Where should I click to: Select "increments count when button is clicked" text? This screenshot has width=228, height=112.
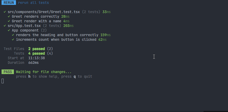(56, 40)
